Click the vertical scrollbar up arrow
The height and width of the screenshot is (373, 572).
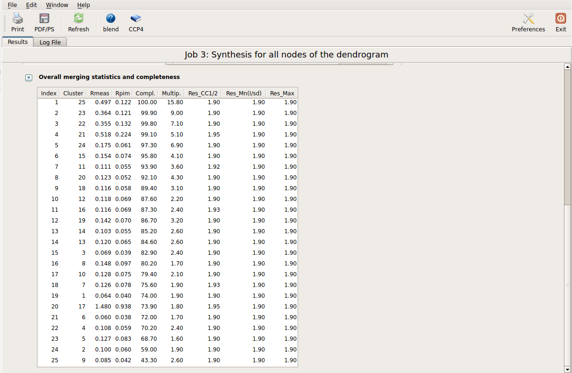pos(567,67)
